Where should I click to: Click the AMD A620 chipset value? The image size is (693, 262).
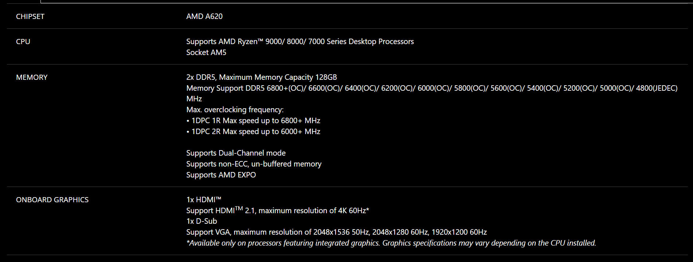tap(204, 16)
